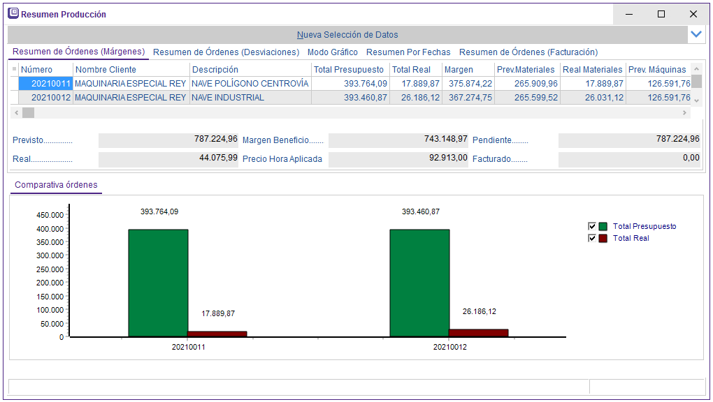Viewport: 713px width, 402px height.
Task: Click the dark red Total Real legend swatch
Action: pyautogui.click(x=603, y=238)
